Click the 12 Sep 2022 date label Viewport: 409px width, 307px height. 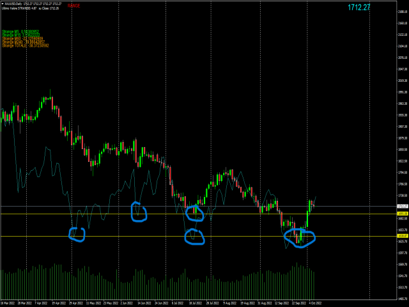[x=282, y=303]
